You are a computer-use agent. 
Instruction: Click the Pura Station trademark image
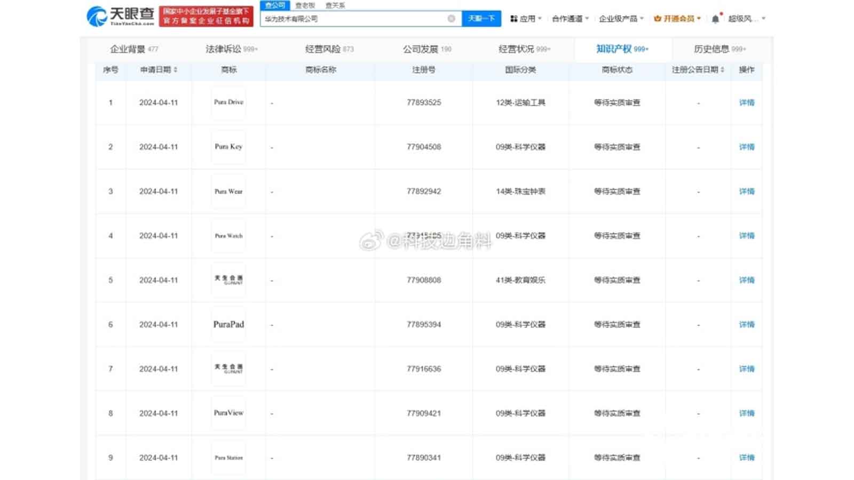click(228, 458)
